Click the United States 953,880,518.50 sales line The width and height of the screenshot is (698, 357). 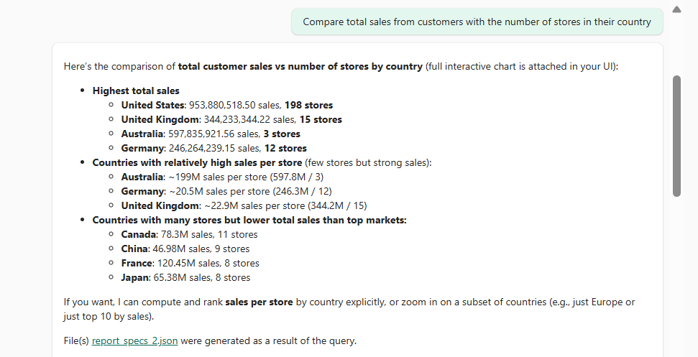(227, 106)
